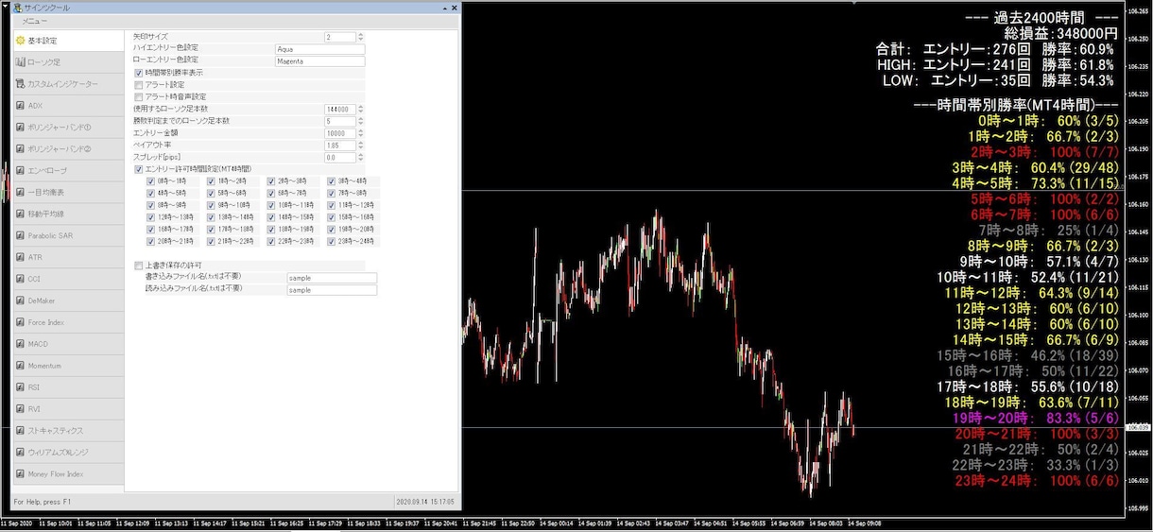Click the '23時～24時: 100% (6/6)' chart line

[x=1036, y=481]
